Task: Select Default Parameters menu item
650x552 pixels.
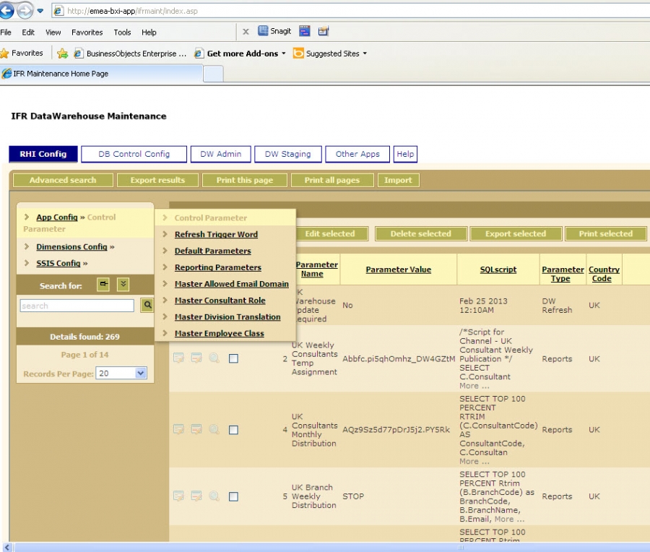Action: tap(212, 251)
